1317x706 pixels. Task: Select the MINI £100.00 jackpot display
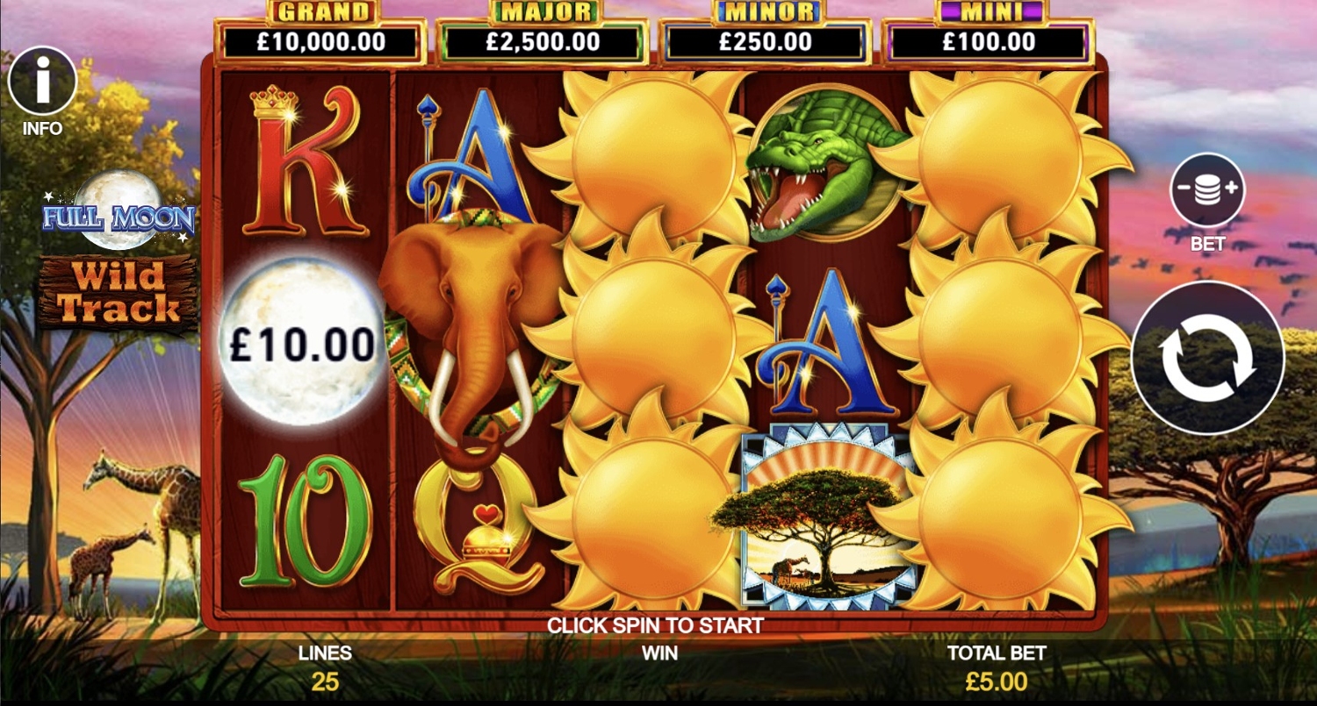point(989,32)
